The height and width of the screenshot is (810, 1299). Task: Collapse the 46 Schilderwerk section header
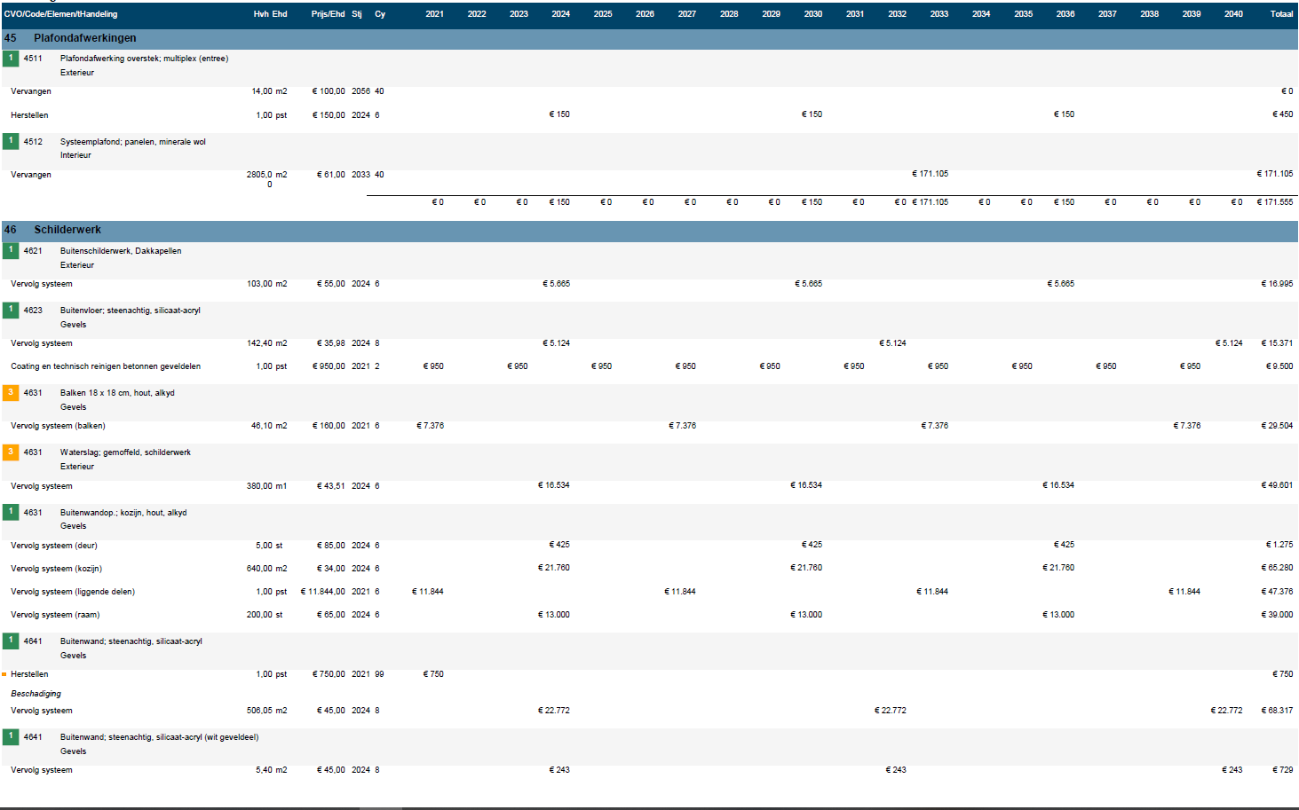(x=67, y=230)
